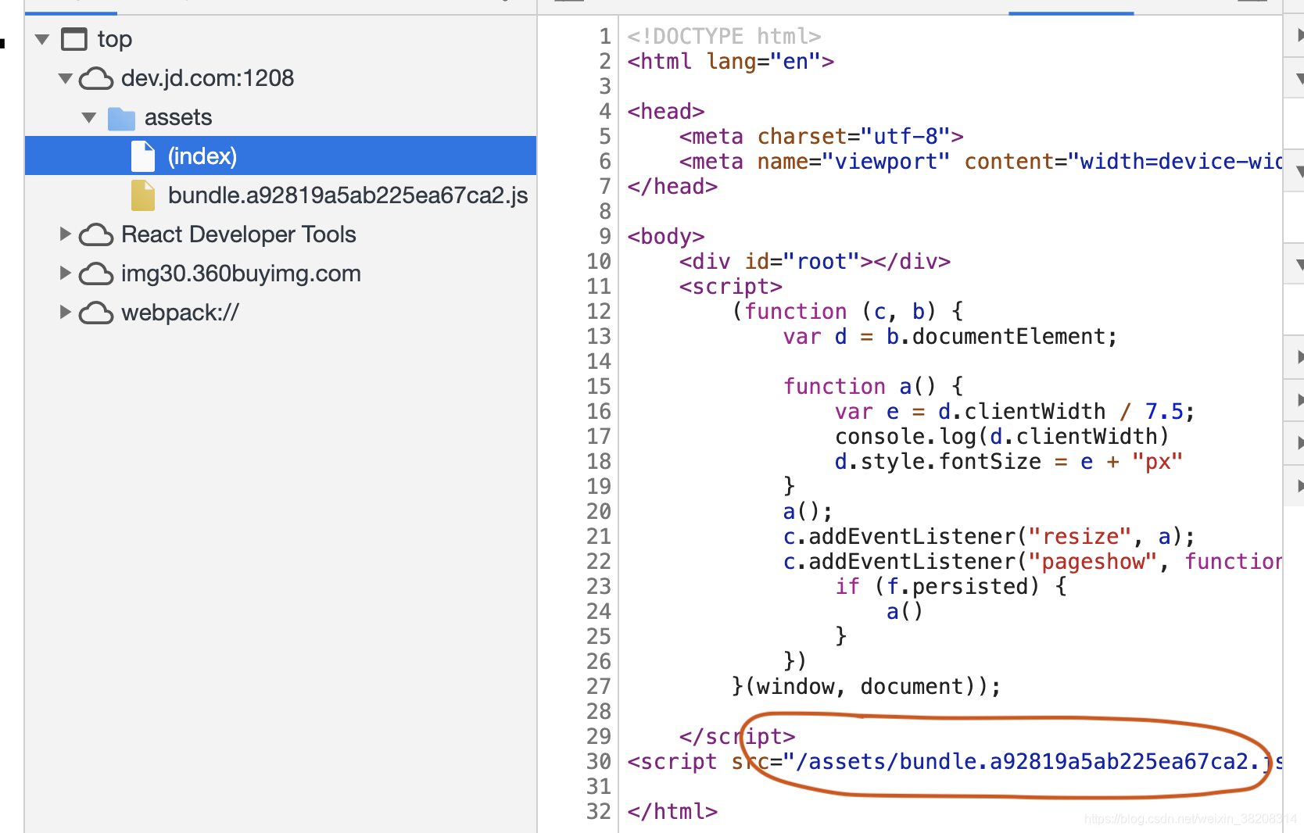
Task: Click line number 30 gutter
Action: click(599, 761)
